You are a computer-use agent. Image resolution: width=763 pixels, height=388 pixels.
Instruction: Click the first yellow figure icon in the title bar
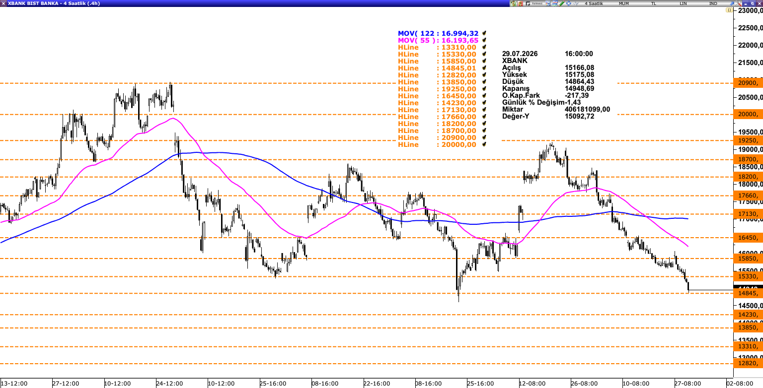513,3
